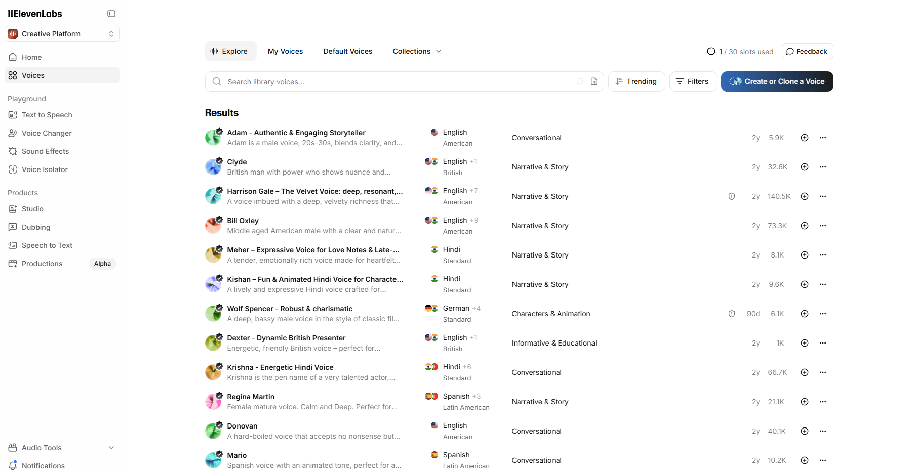Open more options for Donovan
This screenshot has height=471, width=907.
click(823, 431)
